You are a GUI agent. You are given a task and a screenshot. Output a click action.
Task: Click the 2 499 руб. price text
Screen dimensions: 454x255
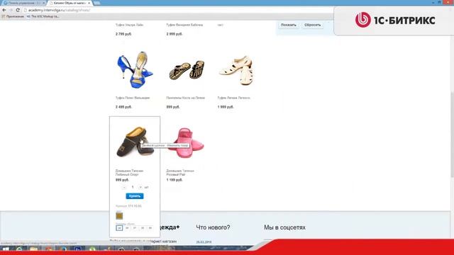point(123,107)
